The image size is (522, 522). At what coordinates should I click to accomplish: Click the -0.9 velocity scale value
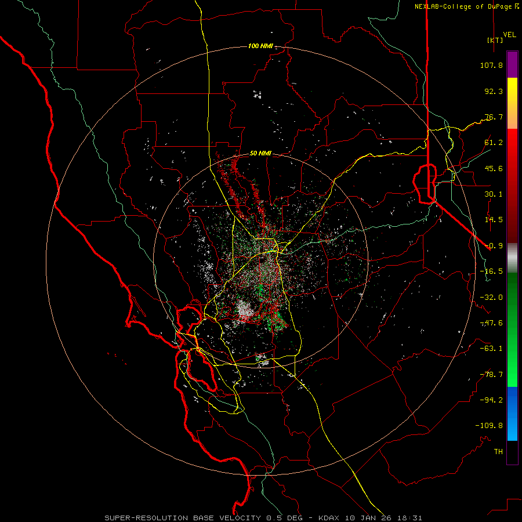(494, 246)
